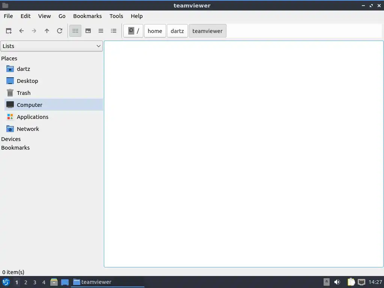The height and width of the screenshot is (288, 384).
Task: Minimize the teamviewer window
Action: (363, 5)
